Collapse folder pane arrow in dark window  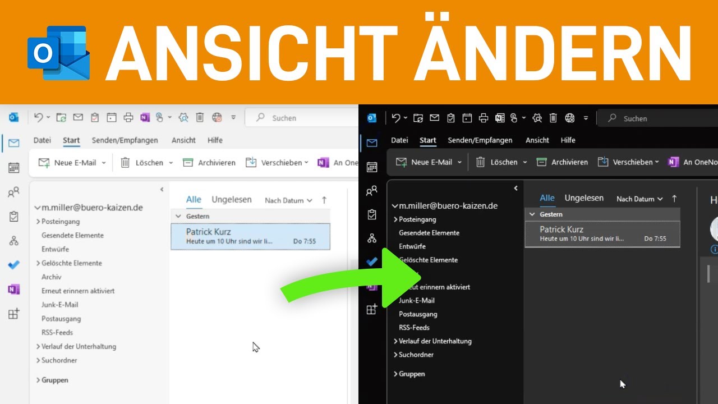(516, 189)
